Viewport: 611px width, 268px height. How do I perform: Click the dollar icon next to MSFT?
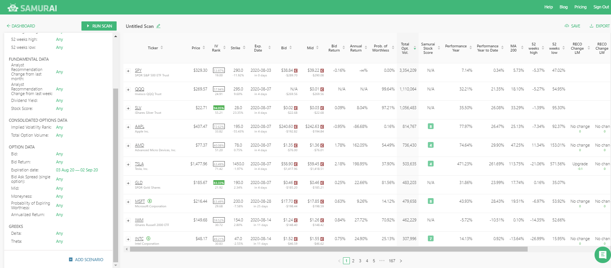(x=150, y=201)
